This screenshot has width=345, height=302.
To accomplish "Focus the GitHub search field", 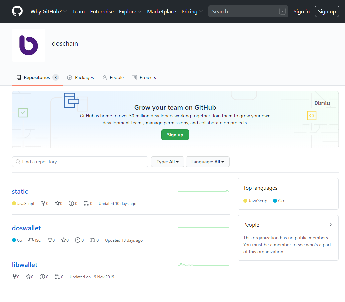I will 248,11.
